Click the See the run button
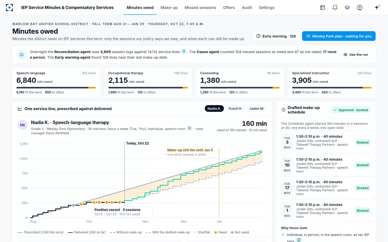The height and width of the screenshot is (242, 388). [x=356, y=55]
